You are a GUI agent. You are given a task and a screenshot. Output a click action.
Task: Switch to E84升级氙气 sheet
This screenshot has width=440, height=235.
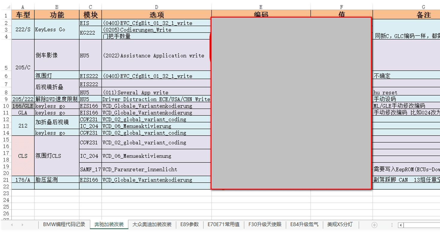coord(304,225)
